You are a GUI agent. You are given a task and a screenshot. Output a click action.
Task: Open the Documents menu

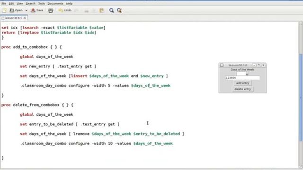(x=55, y=3)
